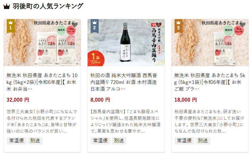Click the bronze rank 3 crown badge
Image resolution: width=252 pixels, height=155 pixels.
tap(179, 26)
